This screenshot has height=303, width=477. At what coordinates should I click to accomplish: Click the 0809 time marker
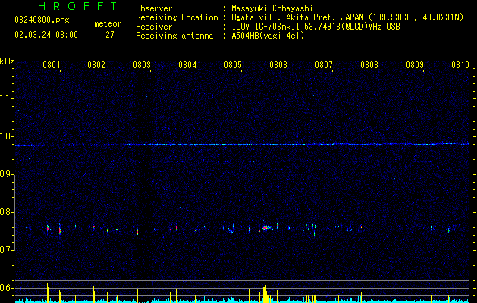tap(414, 65)
